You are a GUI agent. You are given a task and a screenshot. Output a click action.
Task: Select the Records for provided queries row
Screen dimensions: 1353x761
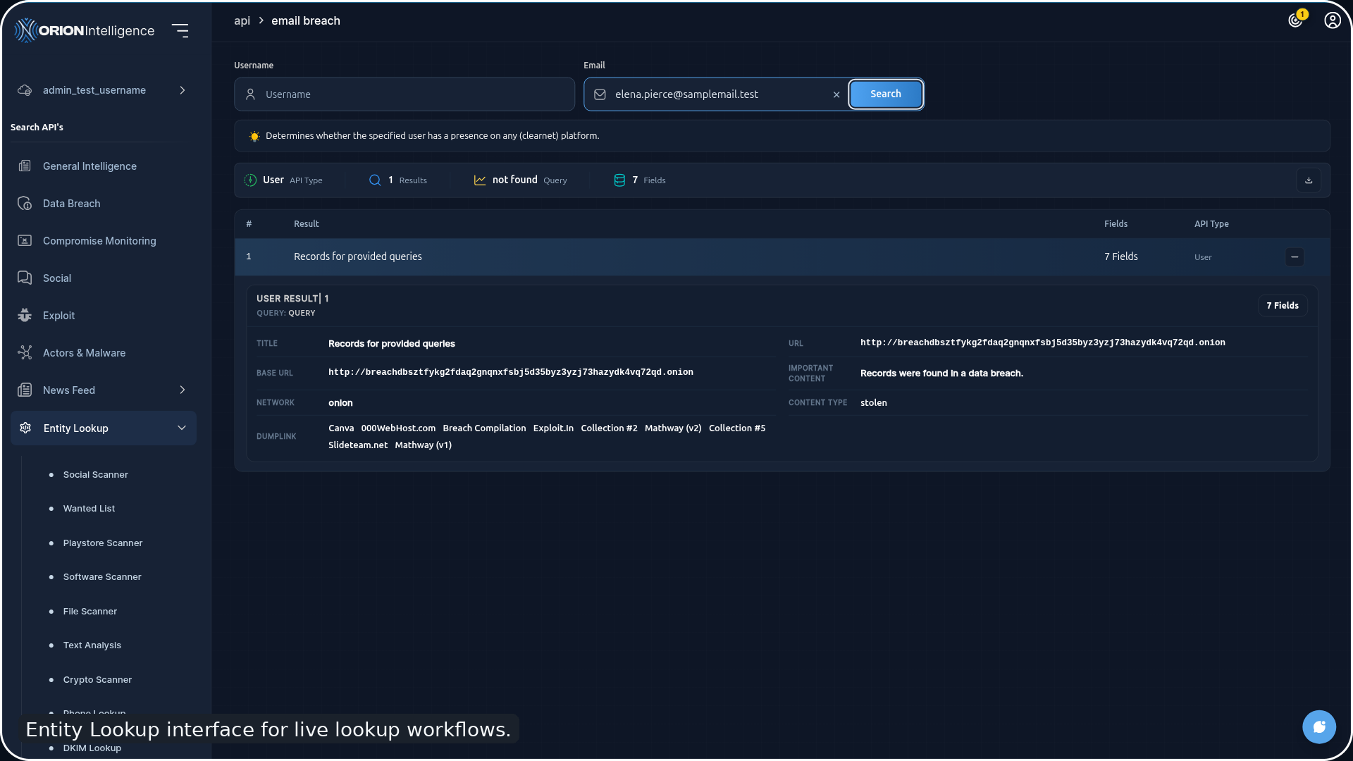coord(782,257)
